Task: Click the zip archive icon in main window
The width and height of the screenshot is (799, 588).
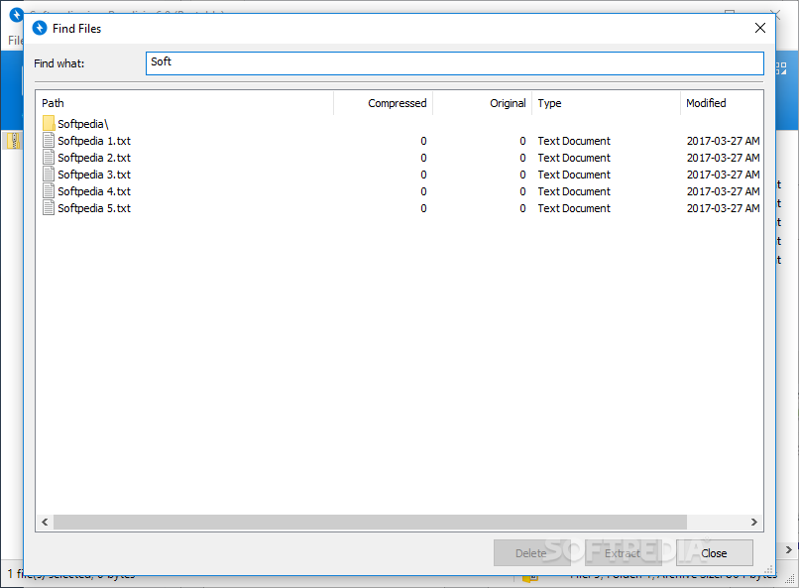Action: point(13,140)
